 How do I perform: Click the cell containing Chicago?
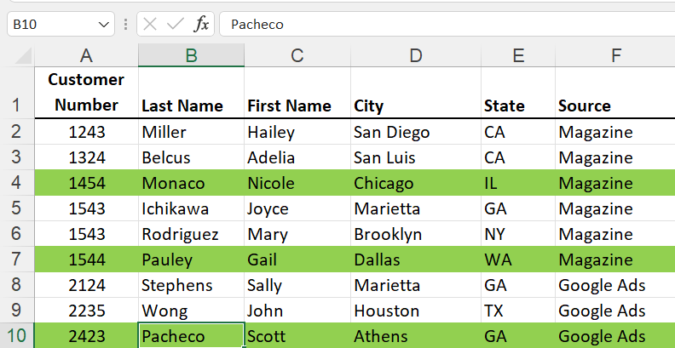click(x=416, y=183)
